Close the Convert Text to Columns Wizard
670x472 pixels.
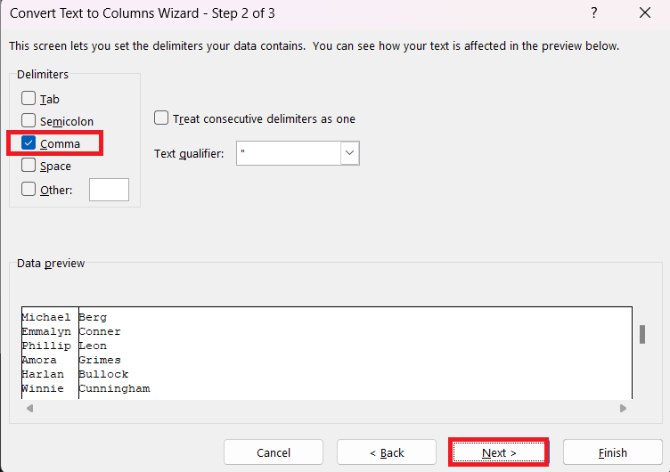tap(645, 12)
